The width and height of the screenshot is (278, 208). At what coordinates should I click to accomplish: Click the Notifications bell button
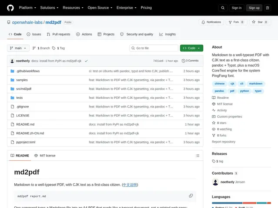point(211,22)
